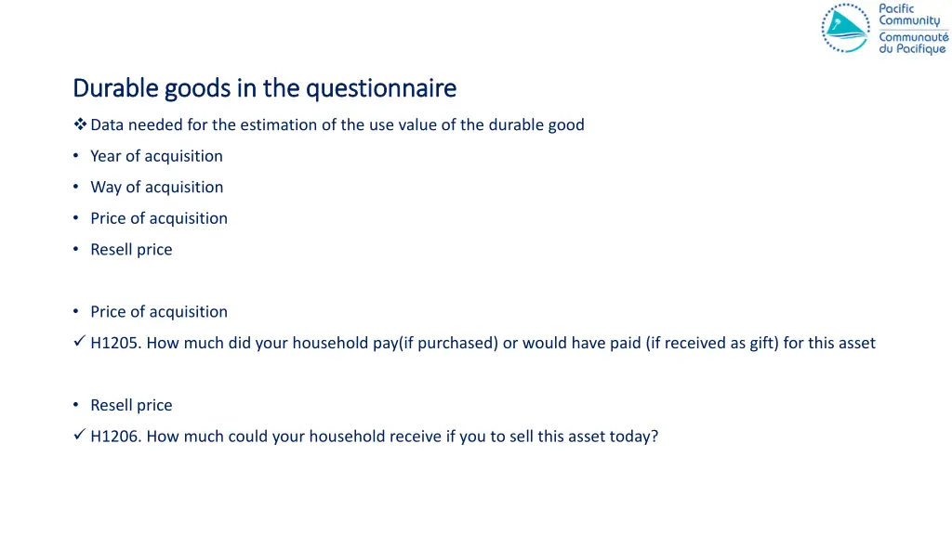Click the second Resell price heading
Image resolution: width=952 pixels, height=535 pixels.
click(x=131, y=405)
